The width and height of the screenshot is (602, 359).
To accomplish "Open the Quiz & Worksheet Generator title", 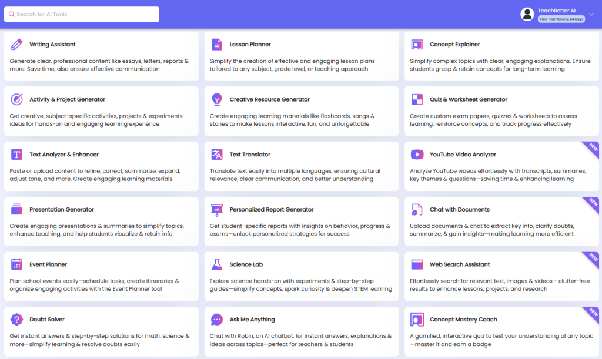I will click(x=468, y=99).
